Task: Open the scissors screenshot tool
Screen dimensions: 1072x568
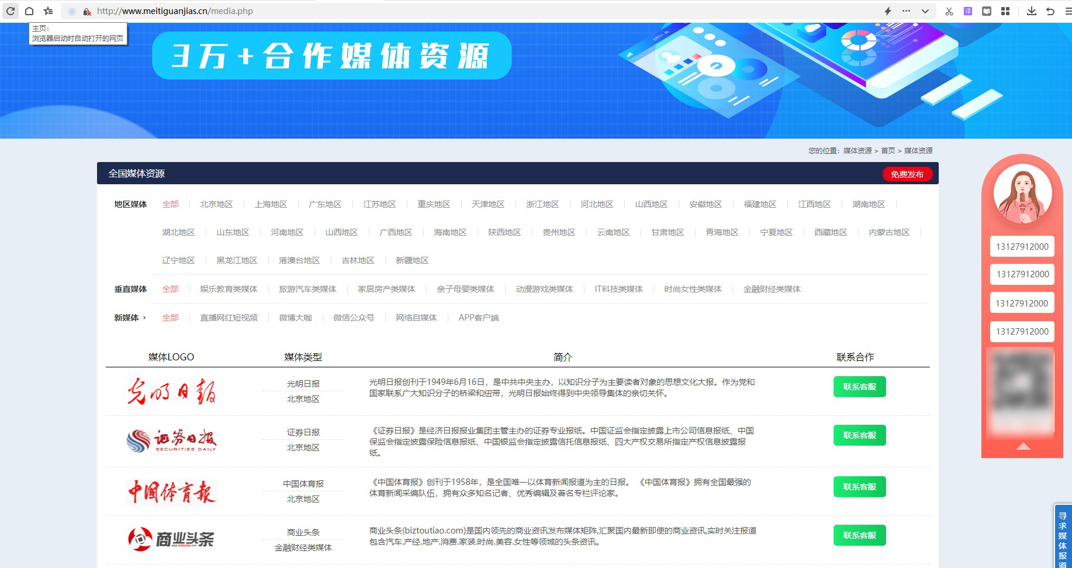Action: [949, 11]
